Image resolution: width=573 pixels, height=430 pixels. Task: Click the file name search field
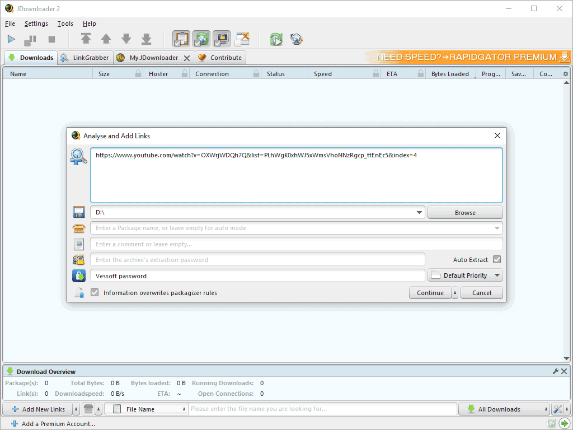pos(322,409)
